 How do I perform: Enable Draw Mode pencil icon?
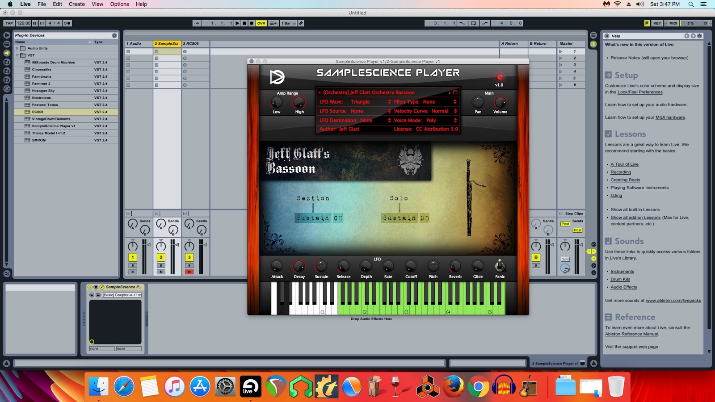point(301,23)
